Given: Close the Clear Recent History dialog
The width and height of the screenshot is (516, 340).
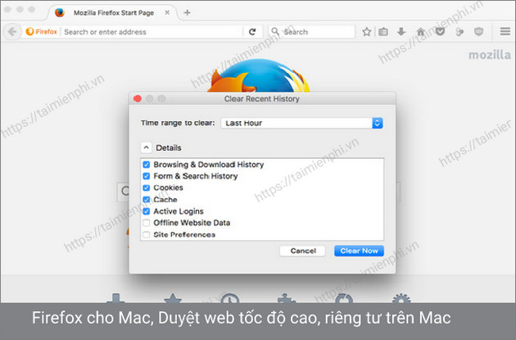Looking at the screenshot, I should (138, 98).
